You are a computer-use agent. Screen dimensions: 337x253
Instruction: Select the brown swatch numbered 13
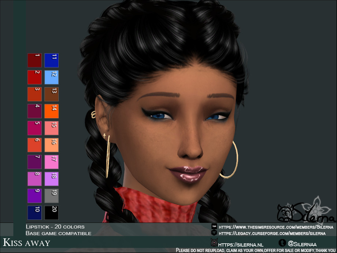click(x=52, y=94)
